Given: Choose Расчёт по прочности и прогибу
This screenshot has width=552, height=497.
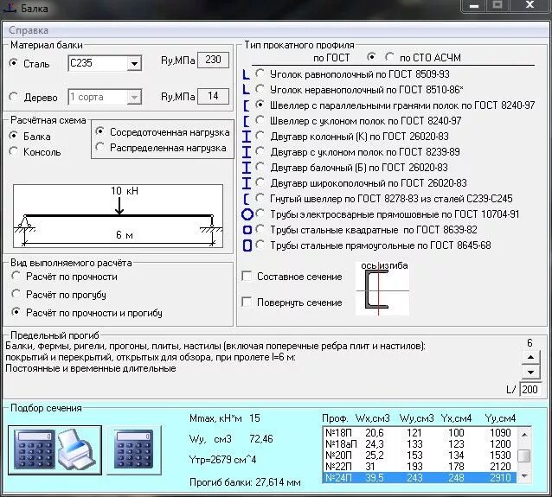Looking at the screenshot, I should (16, 312).
